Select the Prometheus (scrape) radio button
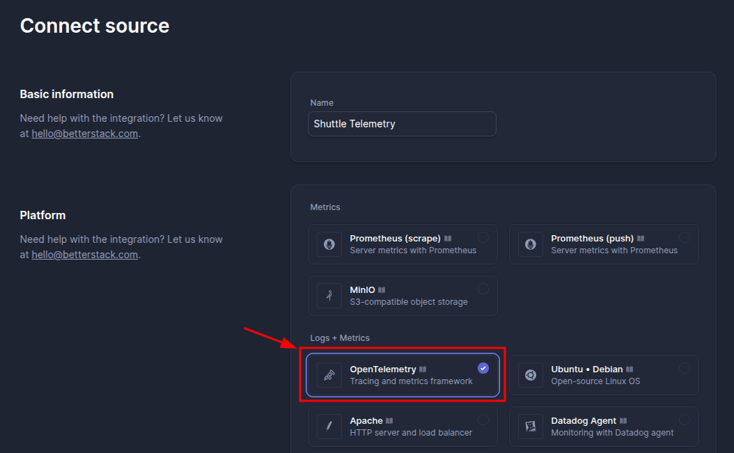The height and width of the screenshot is (453, 734). (x=483, y=237)
